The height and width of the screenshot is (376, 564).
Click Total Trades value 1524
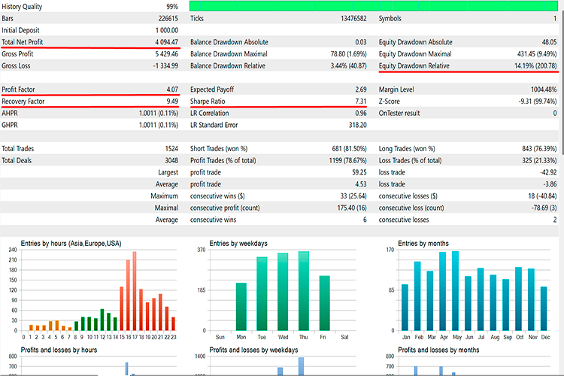click(x=171, y=149)
